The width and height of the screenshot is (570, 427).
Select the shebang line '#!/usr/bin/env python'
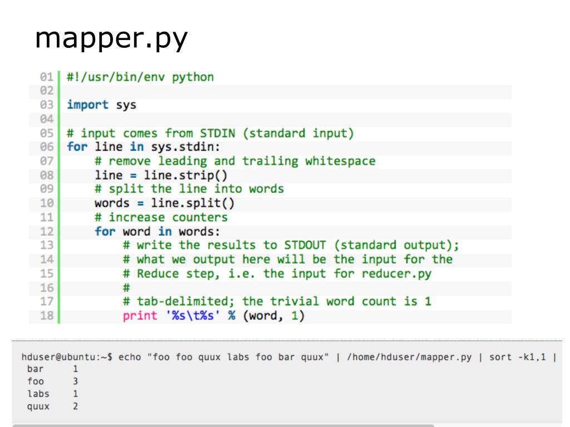click(x=140, y=77)
